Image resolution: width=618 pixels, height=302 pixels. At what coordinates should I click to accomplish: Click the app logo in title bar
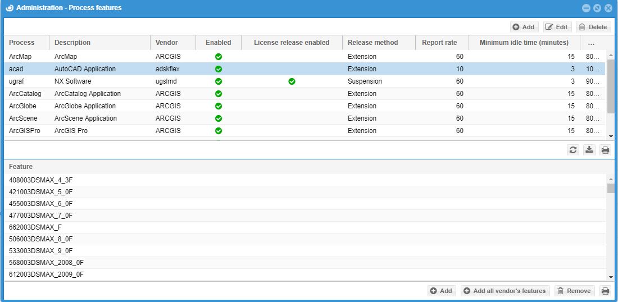point(10,8)
